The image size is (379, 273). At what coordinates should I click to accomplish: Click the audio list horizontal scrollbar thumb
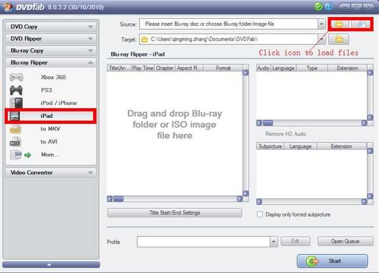268,123
